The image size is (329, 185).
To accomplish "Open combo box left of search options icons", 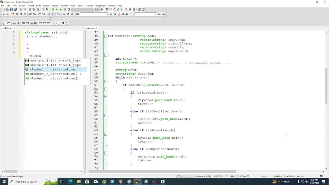I will pos(146,14).
